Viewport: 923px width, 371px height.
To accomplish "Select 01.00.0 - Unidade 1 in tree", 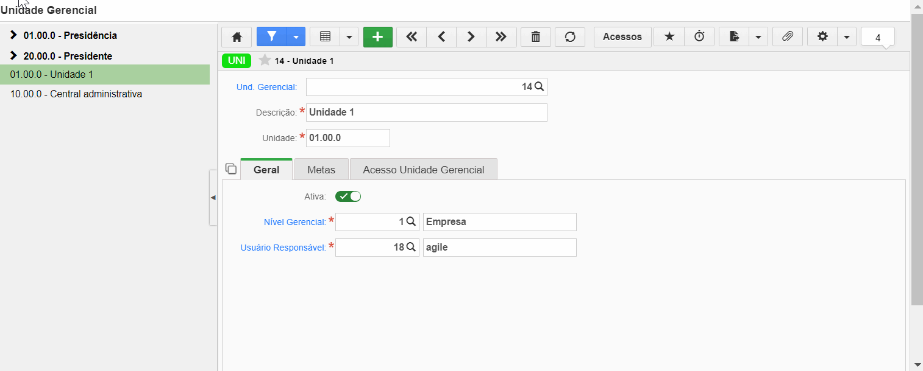I will tap(105, 75).
